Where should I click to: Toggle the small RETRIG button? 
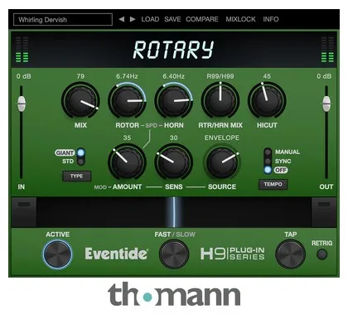pos(321,254)
